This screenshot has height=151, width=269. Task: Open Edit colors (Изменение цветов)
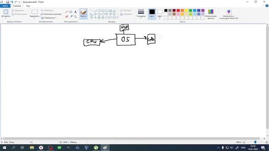pyautogui.click(x=211, y=14)
